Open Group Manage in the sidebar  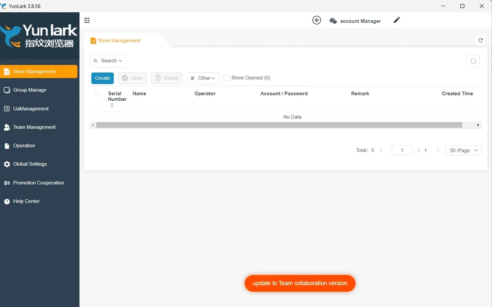39,90
